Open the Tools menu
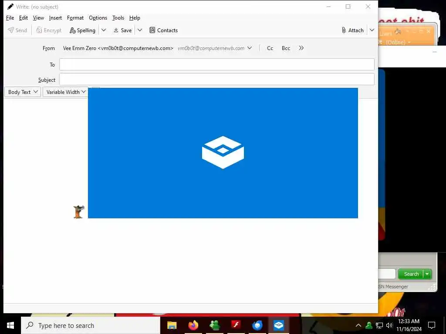The height and width of the screenshot is (334, 446). pos(118,18)
